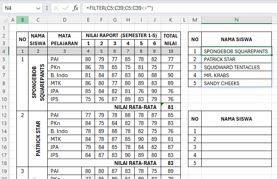Select row 18 header
The image size is (277, 179).
(4, 163)
